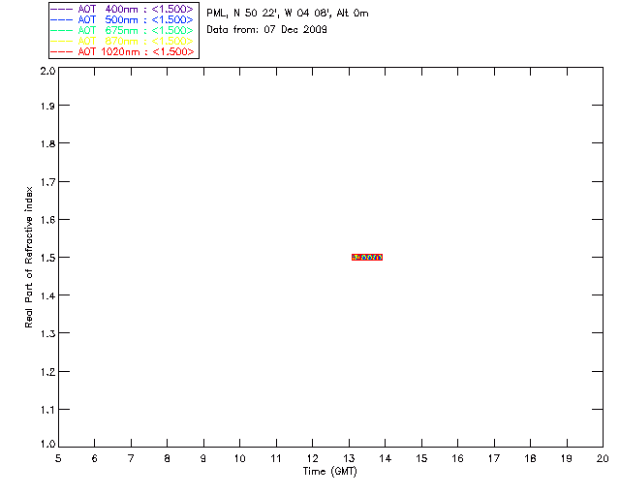Viewport: 620px width, 496px height.
Task: Click the AOT 1020nm legend entry
Action: point(122,51)
